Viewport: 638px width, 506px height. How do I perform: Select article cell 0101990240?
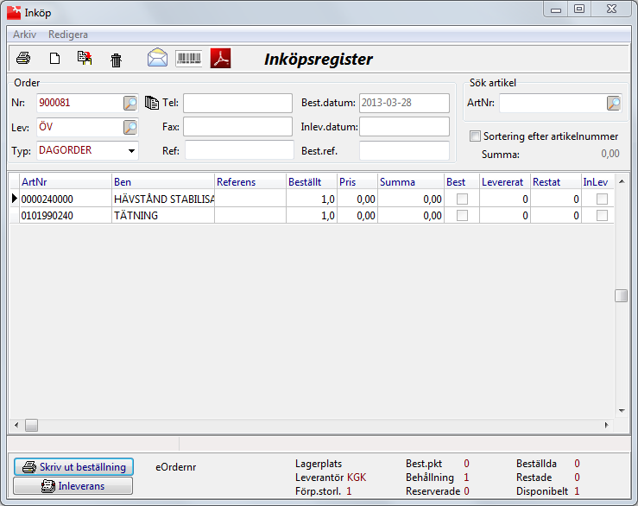tap(66, 215)
